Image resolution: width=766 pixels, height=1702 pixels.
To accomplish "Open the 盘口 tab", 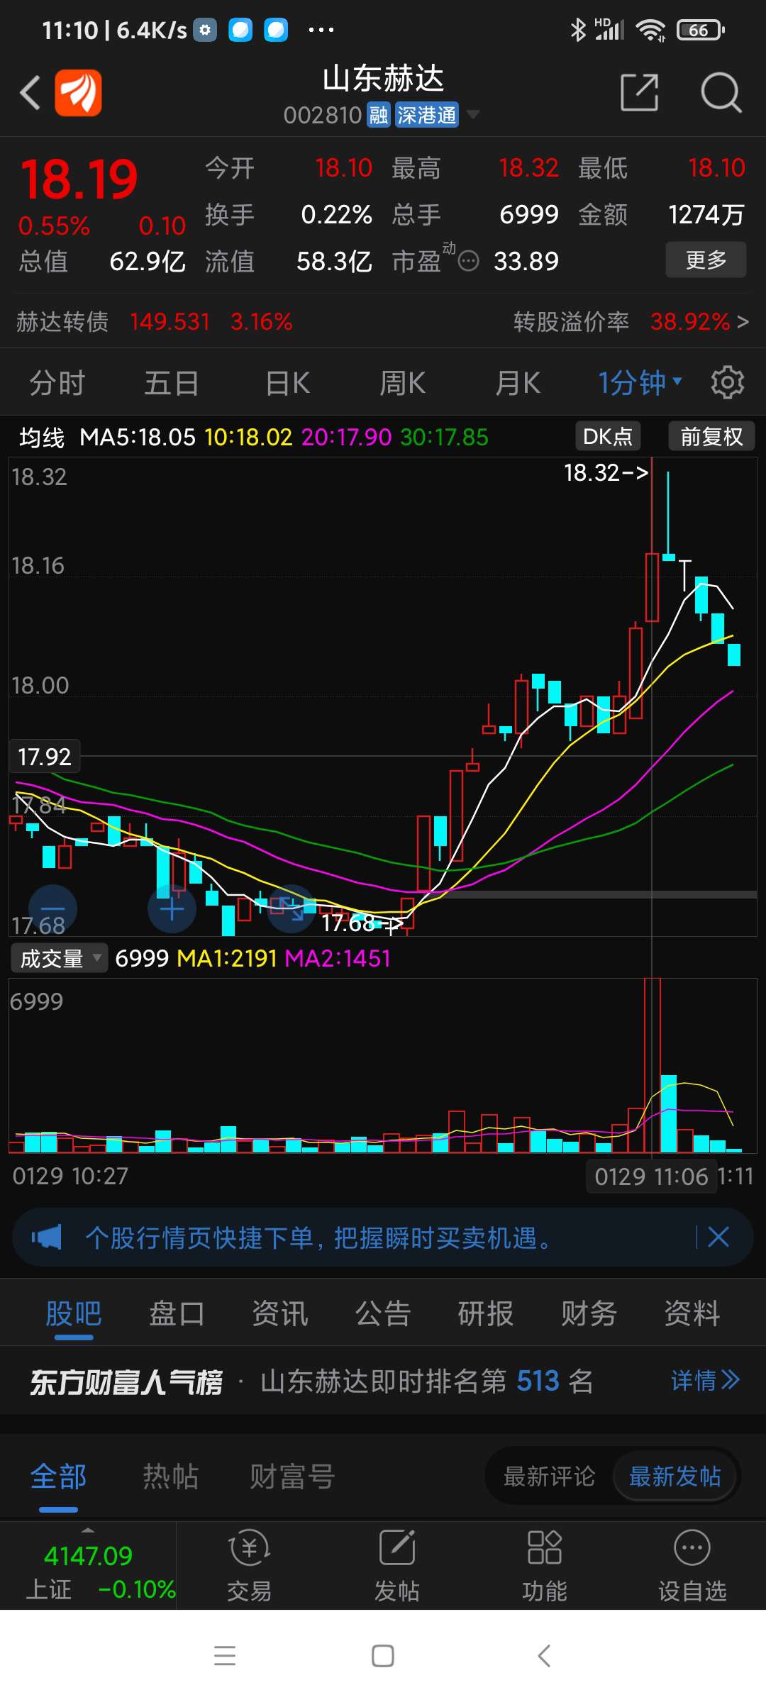I will [177, 1313].
